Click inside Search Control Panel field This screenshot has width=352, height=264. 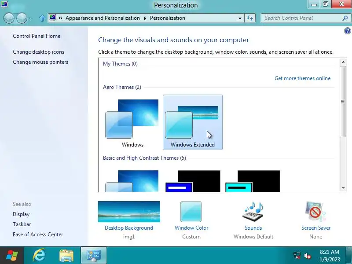click(301, 18)
